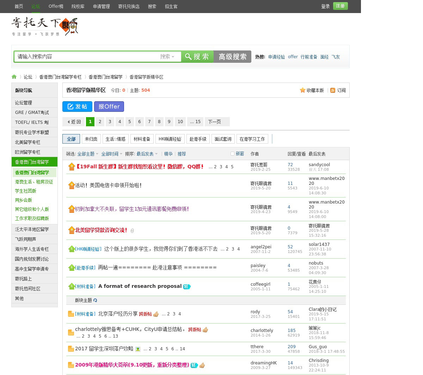Image resolution: width=423 pixels, height=375 pixels.
Task: Click the home icon in breadcrumb
Action: 14,77
